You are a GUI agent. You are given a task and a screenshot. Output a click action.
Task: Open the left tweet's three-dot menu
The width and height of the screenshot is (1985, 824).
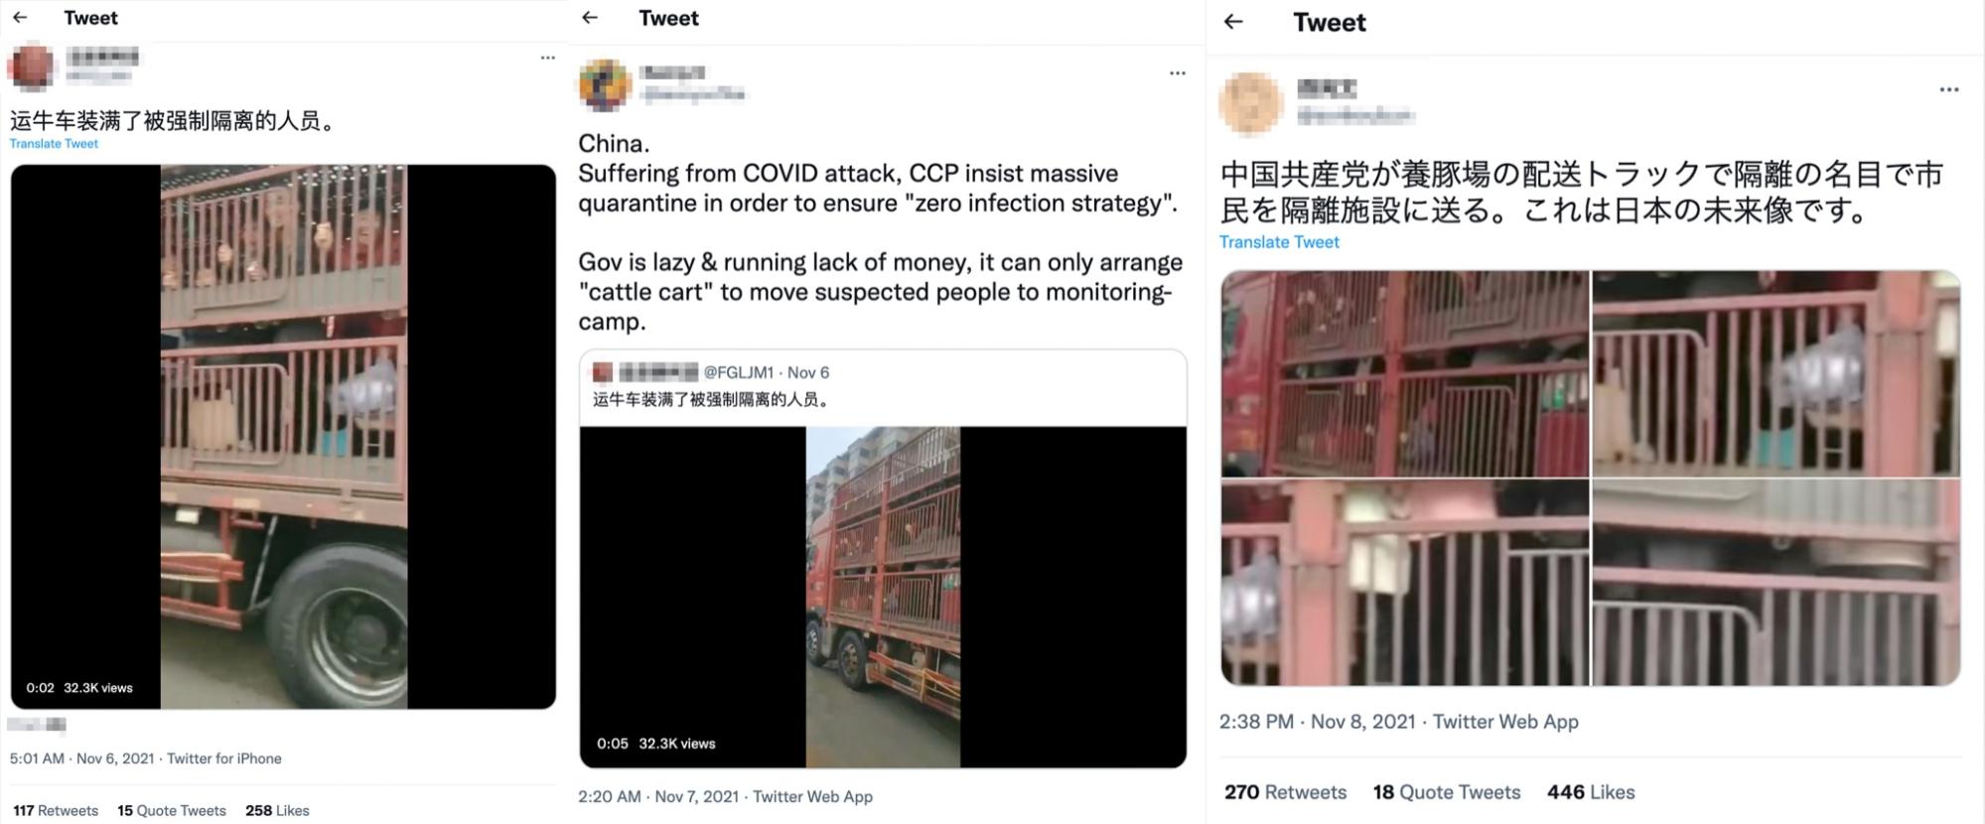[x=547, y=58]
